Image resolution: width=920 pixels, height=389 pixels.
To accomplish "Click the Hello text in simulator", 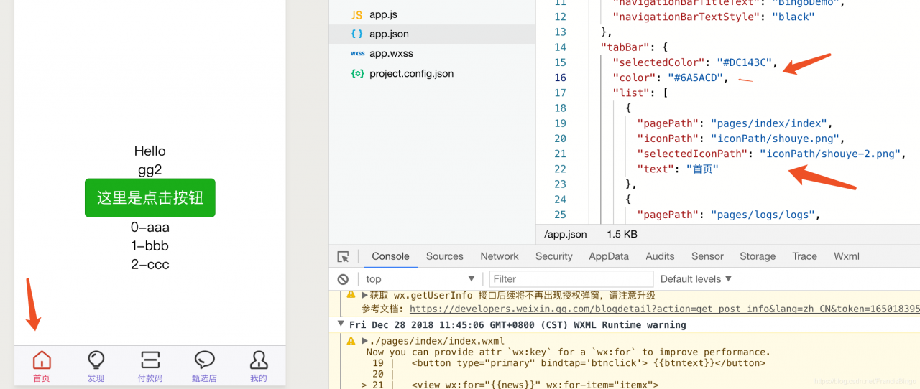I will tap(149, 151).
